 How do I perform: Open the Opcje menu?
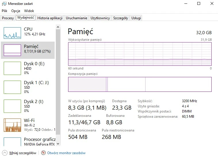(x=15, y=11)
